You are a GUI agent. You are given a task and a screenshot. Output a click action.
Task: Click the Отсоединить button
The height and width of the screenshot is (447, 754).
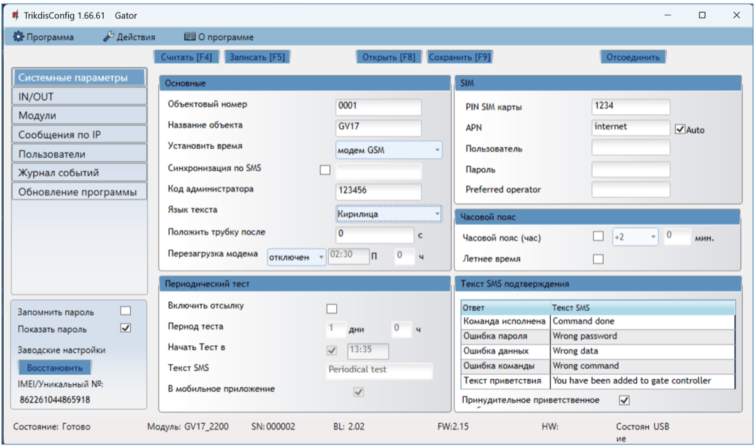coord(632,57)
